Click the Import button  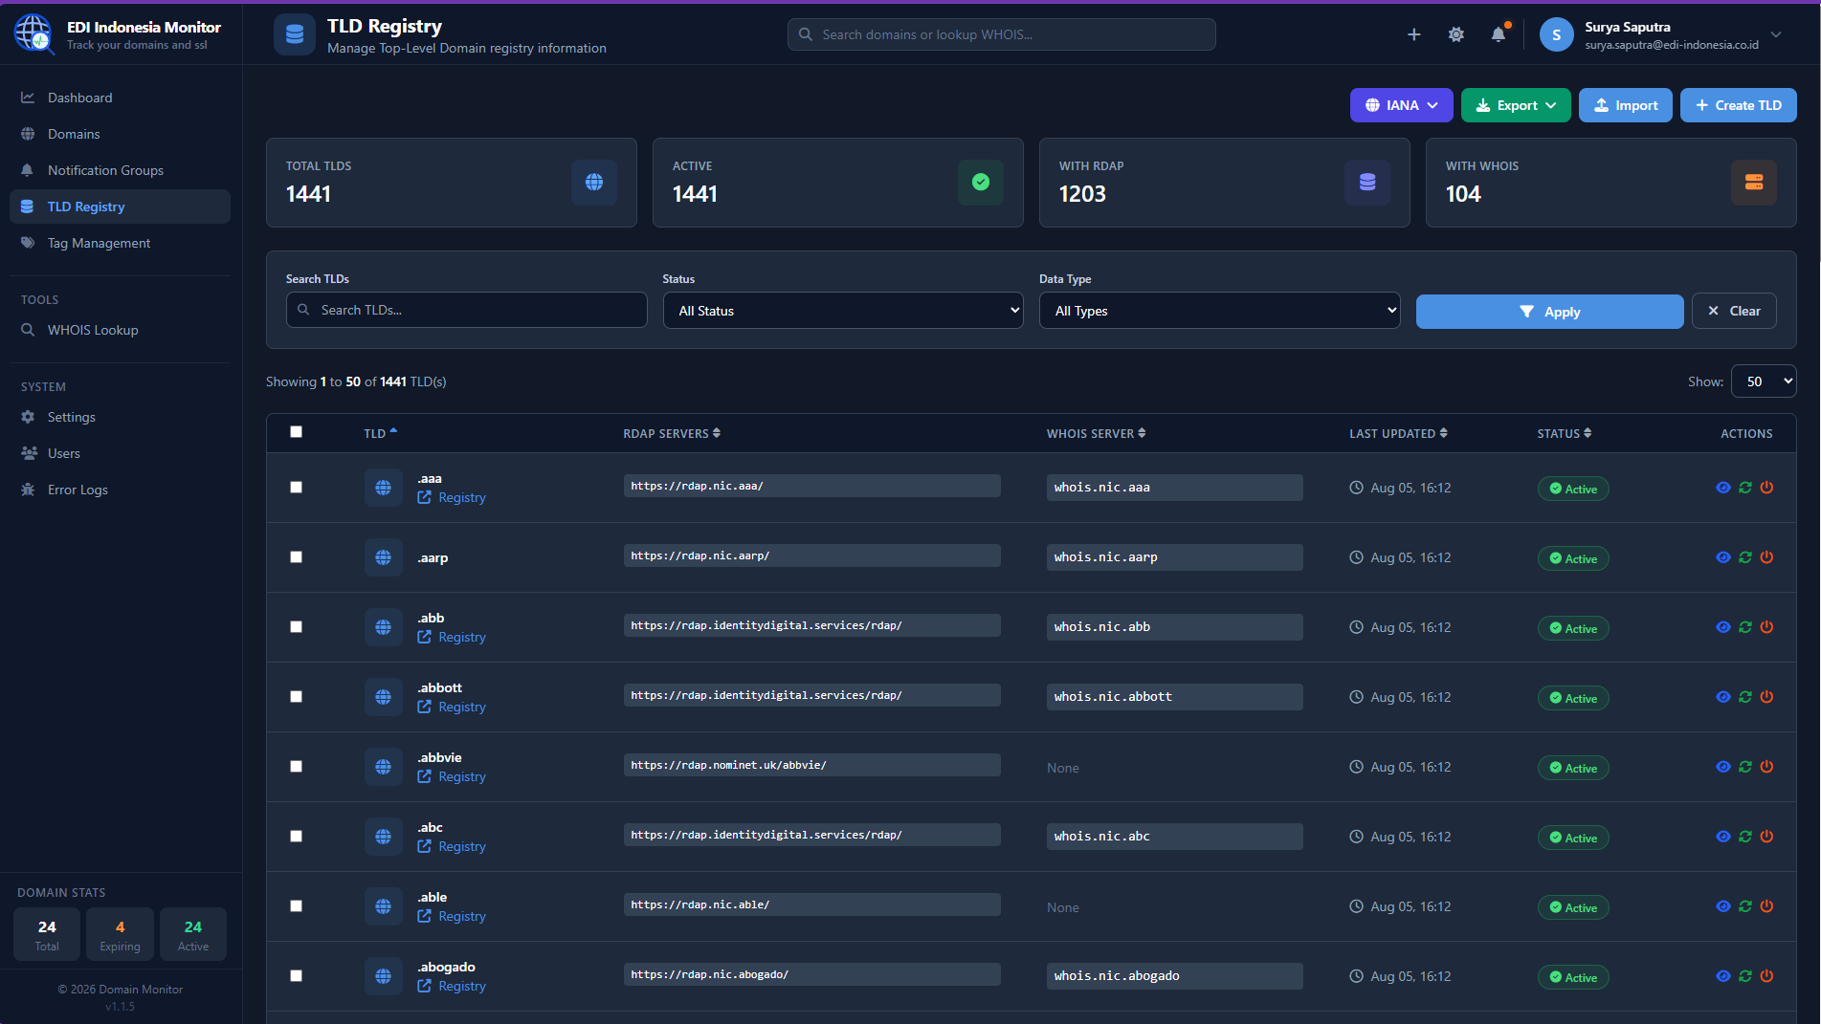coord(1625,105)
